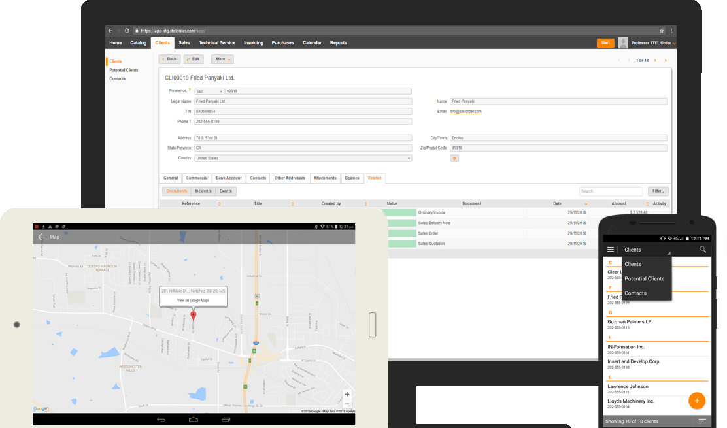Switch to the Commercial tab
This screenshot has height=428, width=727.
click(197, 178)
